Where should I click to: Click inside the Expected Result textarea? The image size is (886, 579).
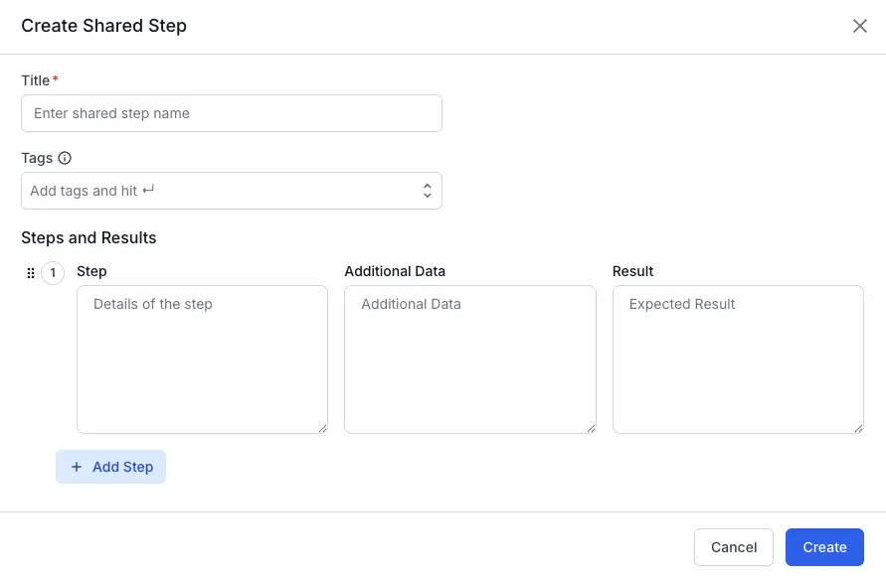[x=738, y=358]
